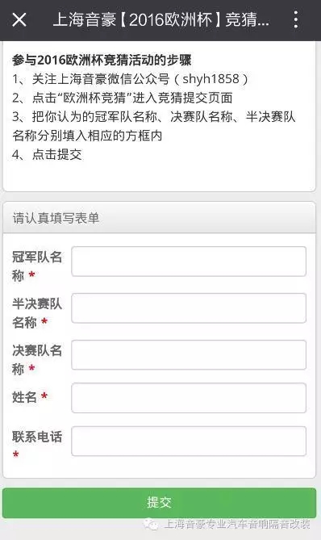
Task: Tap the page title 上海音豪【2016欧洲杯】竞猜
Action: pos(161,19)
